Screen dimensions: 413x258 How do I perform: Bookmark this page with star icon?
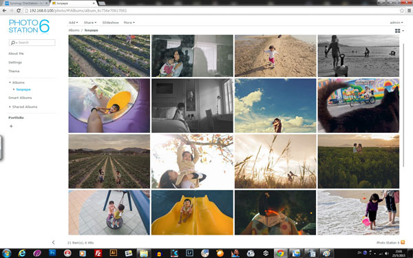pyautogui.click(x=402, y=10)
